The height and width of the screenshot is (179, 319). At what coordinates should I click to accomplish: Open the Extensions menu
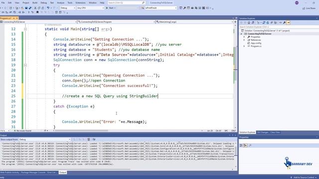[x=80, y=2]
